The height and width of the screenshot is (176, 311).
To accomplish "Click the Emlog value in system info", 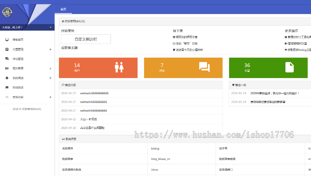I will (155, 148).
